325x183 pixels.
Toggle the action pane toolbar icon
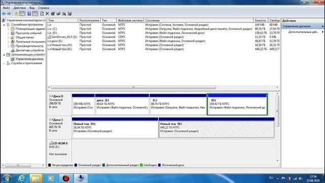35,14
